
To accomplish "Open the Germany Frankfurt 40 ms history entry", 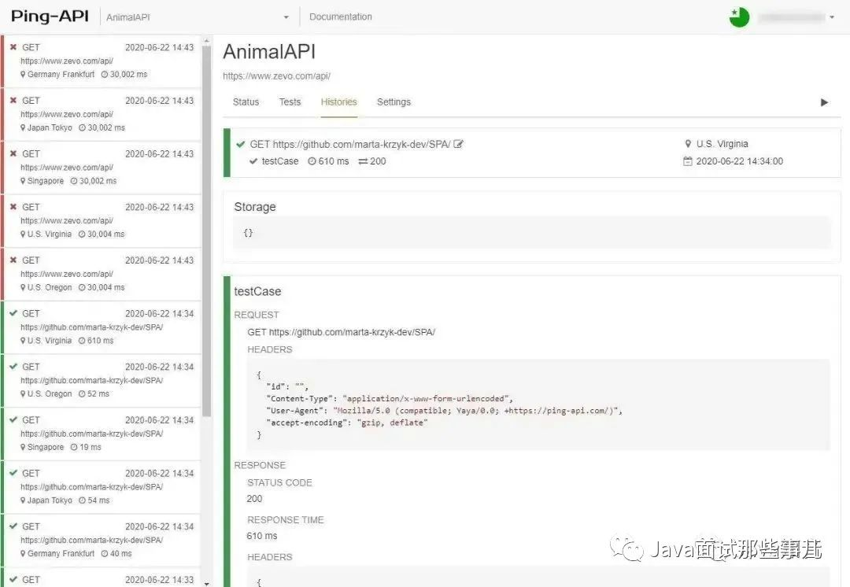I will pos(102,540).
